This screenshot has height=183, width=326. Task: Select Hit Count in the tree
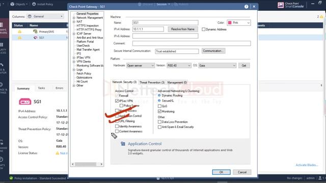pos(82,81)
